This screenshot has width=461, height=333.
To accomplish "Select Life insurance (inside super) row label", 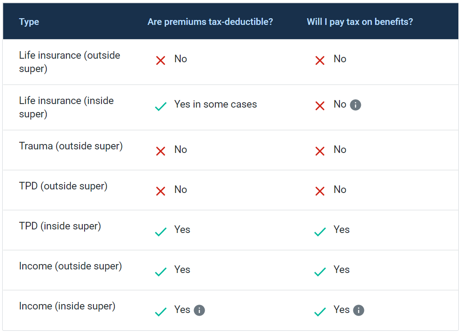I will point(66,107).
